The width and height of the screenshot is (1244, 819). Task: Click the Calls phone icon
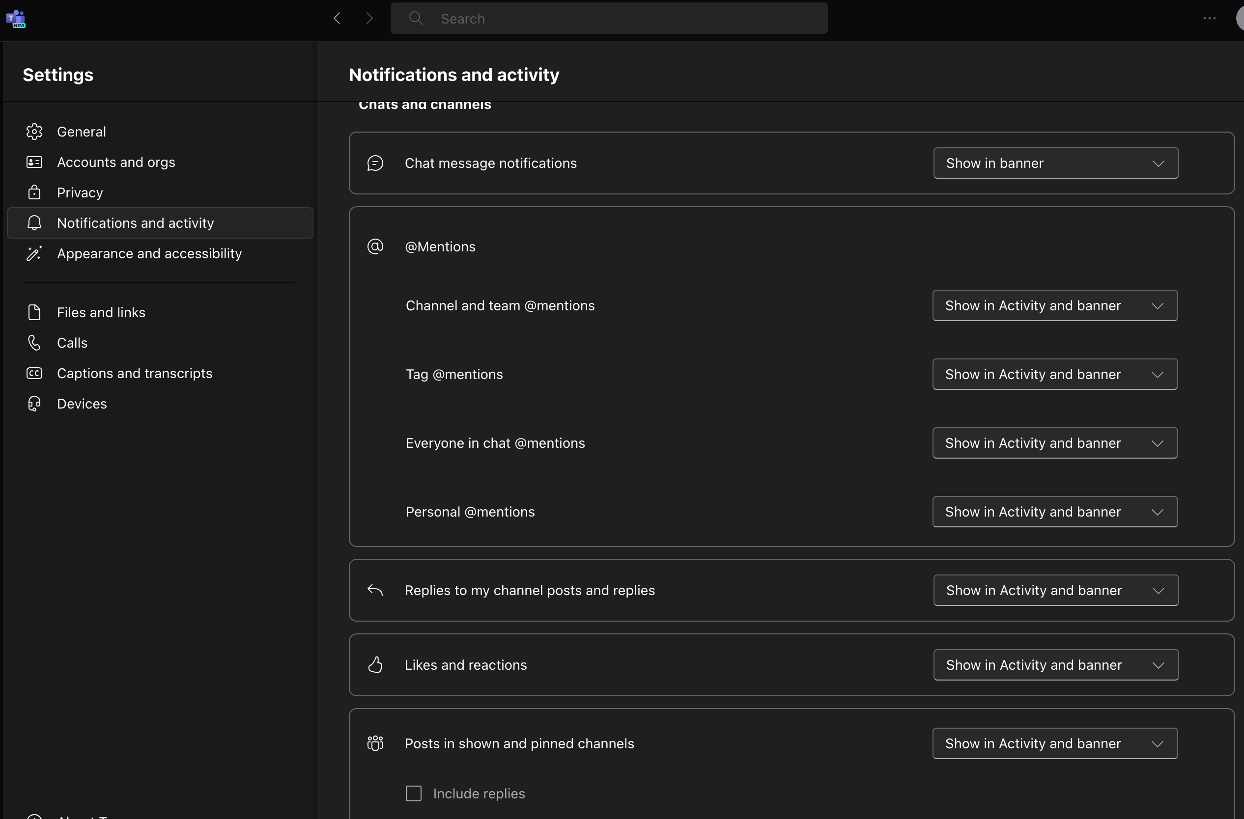(x=34, y=343)
